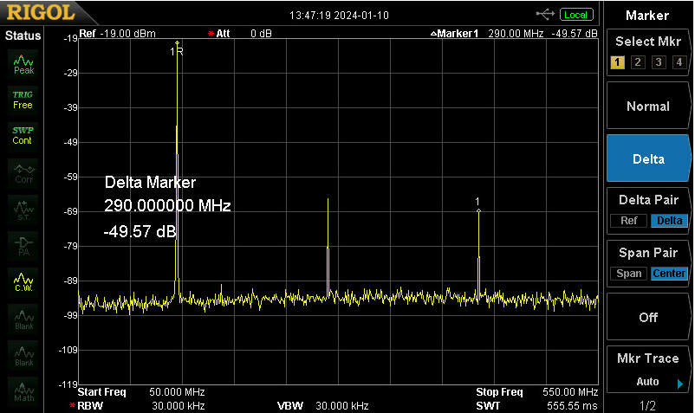Click the PA preamplifier status icon
Viewport: 695px width, 413px height.
[x=23, y=246]
